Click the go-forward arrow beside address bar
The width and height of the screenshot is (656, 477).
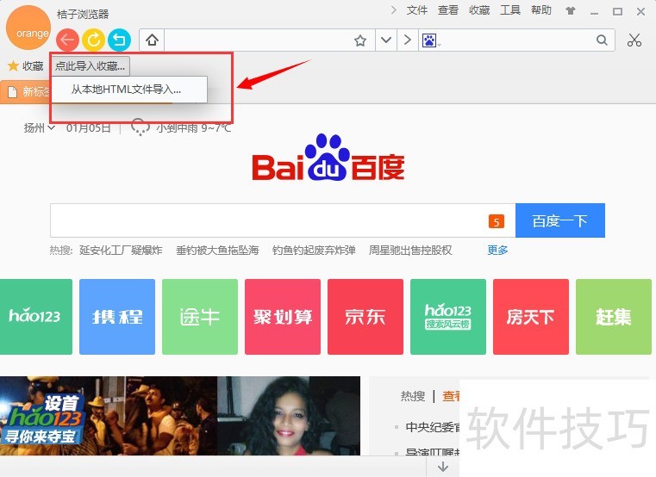coord(407,40)
